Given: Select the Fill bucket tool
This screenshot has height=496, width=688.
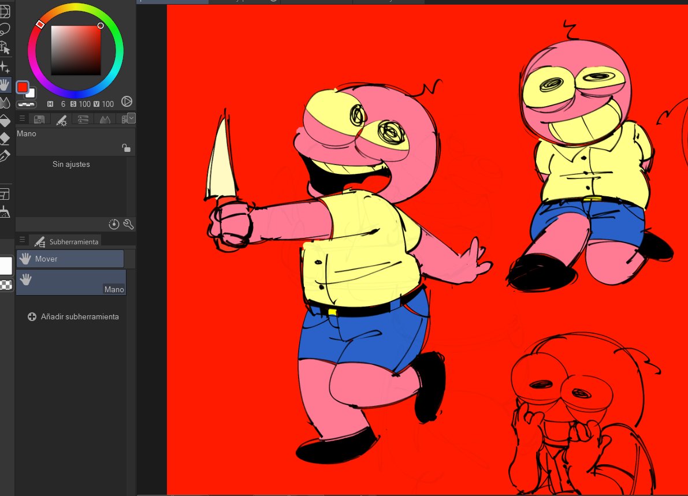Looking at the screenshot, I should click(5, 121).
